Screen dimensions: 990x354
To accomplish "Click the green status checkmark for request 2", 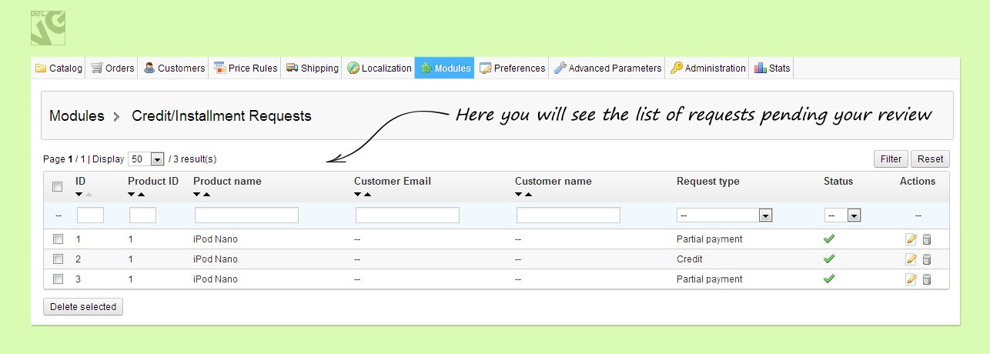I will coord(829,259).
